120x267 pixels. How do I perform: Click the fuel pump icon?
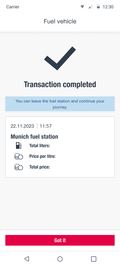point(19,146)
